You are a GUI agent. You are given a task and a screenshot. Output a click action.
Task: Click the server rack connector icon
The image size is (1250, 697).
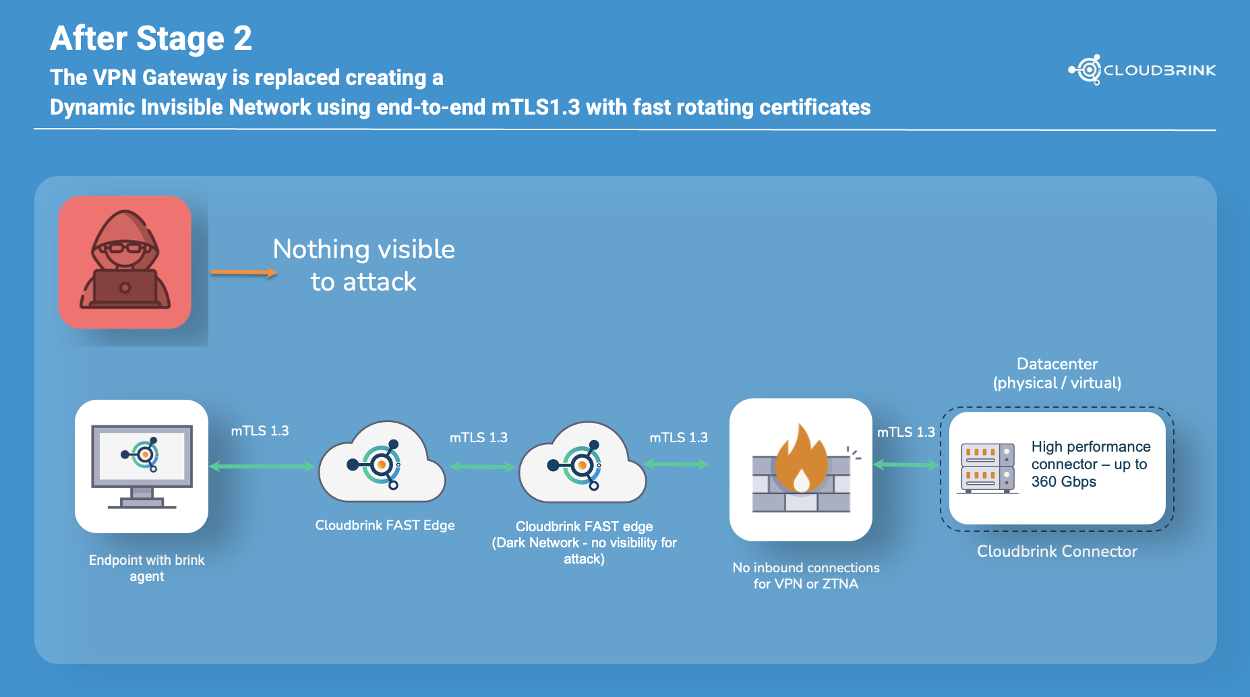click(988, 468)
